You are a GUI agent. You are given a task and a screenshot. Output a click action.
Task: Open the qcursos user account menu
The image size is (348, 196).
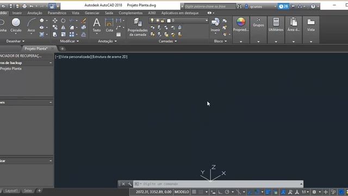(x=260, y=7)
